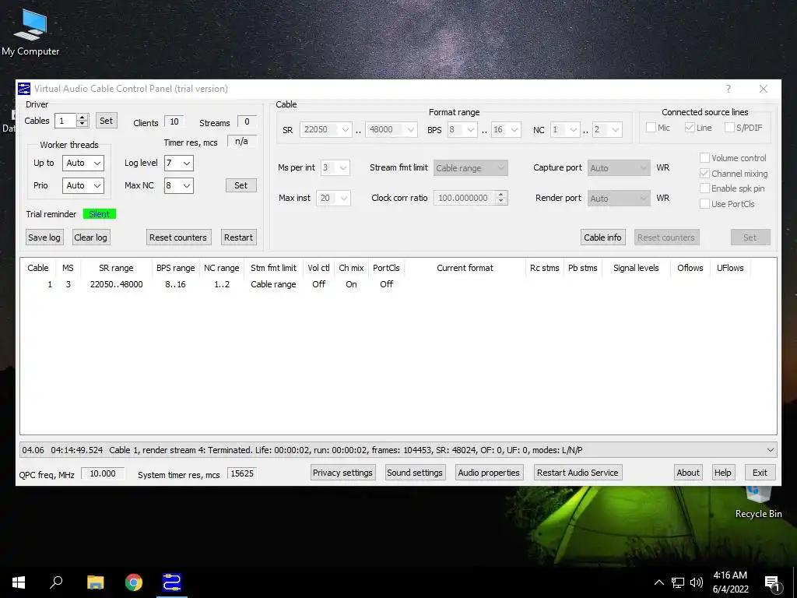Viewport: 797px width, 598px height.
Task: Click the Clock corr ratio field
Action: (465, 198)
